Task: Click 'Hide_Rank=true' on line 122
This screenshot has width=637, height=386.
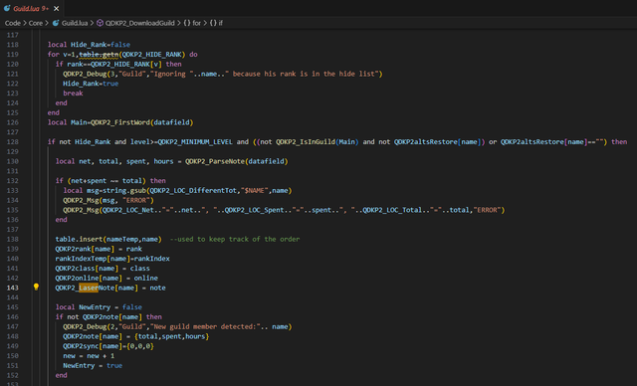Action: click(91, 84)
